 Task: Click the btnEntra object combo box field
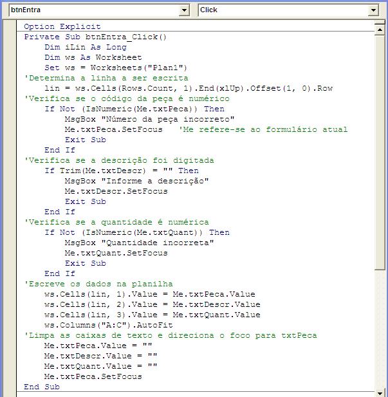[99, 10]
